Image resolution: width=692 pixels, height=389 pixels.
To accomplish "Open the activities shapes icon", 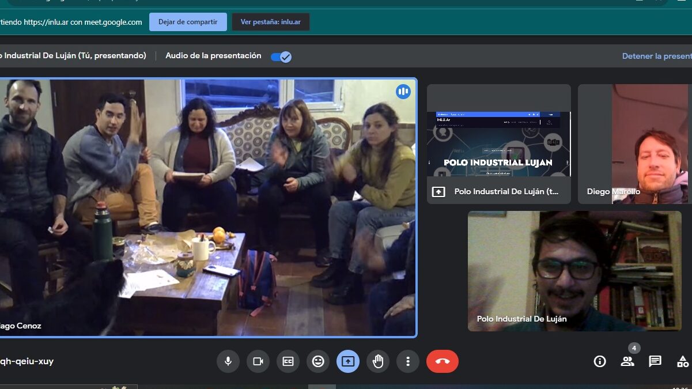I will 683,361.
